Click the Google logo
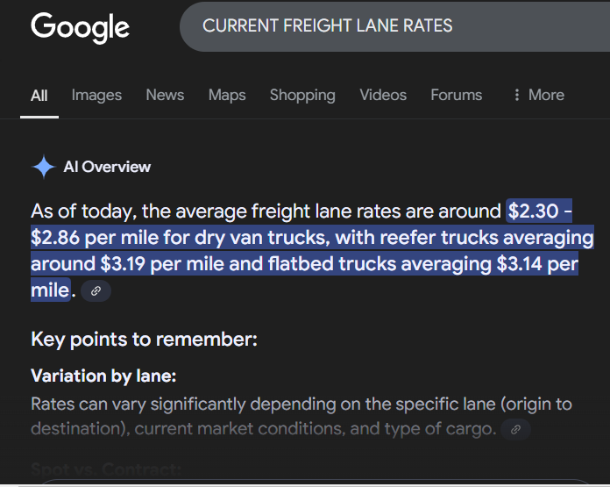The width and height of the screenshot is (610, 487). [80, 26]
